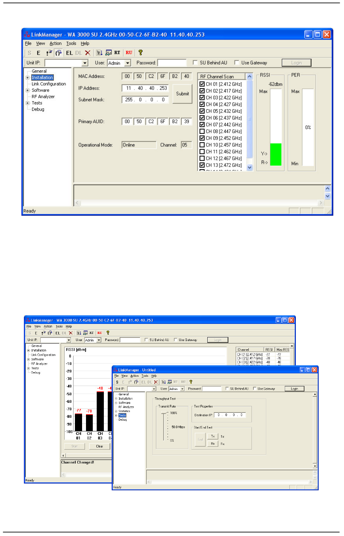Expand the Tests tree node in the Installation window
344x536 pixels.
(27, 103)
